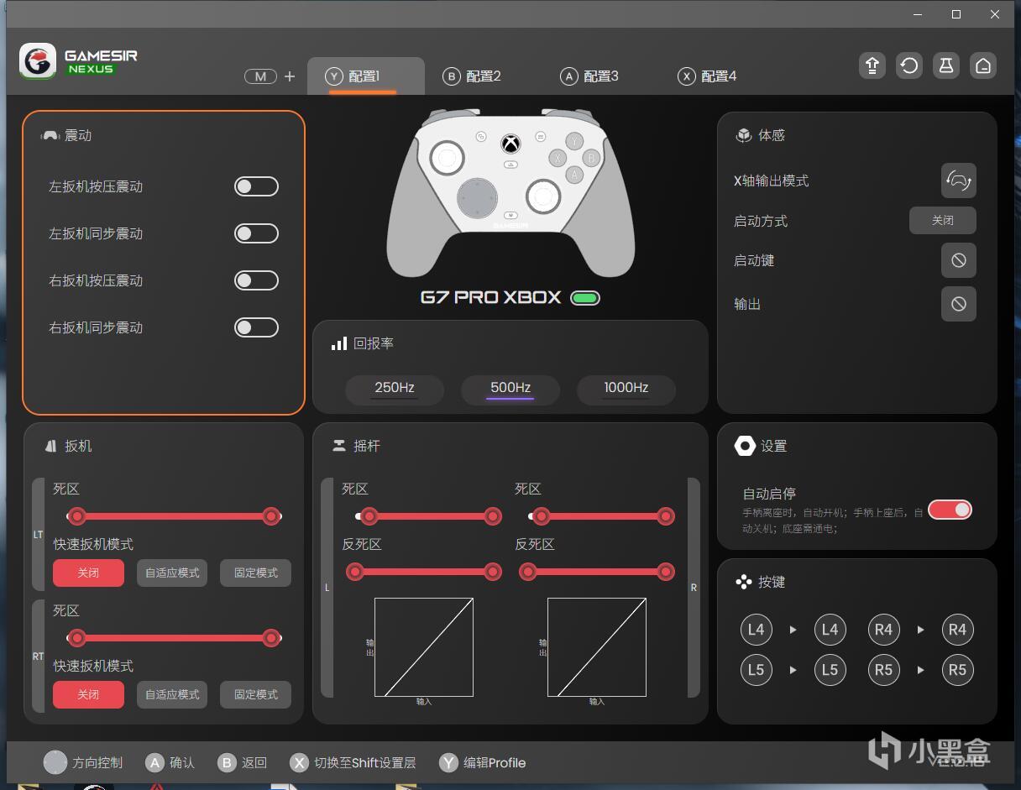Click the left L4 source button icon
The height and width of the screenshot is (790, 1021).
coord(757,629)
